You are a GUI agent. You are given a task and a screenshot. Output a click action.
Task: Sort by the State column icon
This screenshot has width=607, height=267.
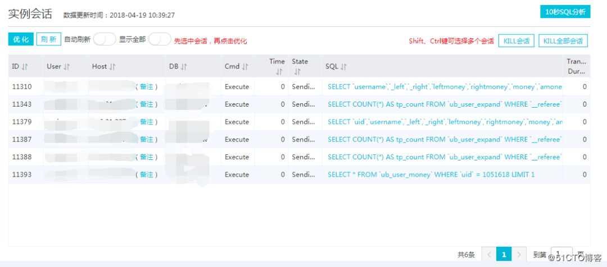click(297, 72)
